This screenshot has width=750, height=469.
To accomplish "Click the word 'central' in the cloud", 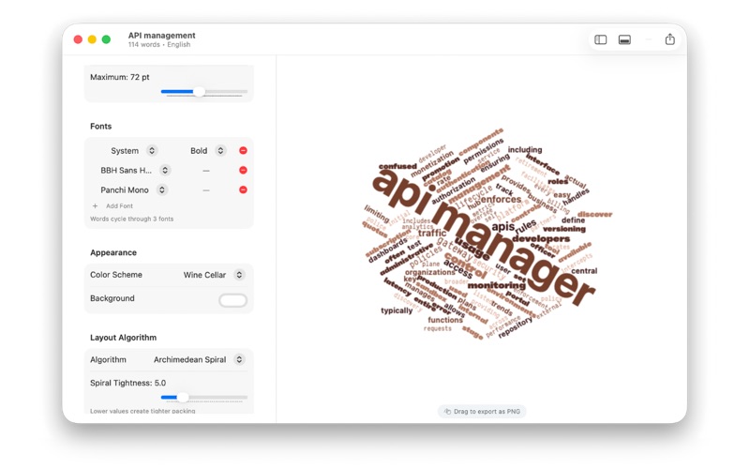I will 584,271.
